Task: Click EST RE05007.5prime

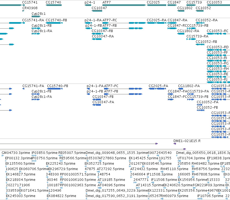Action: click(72, 153)
